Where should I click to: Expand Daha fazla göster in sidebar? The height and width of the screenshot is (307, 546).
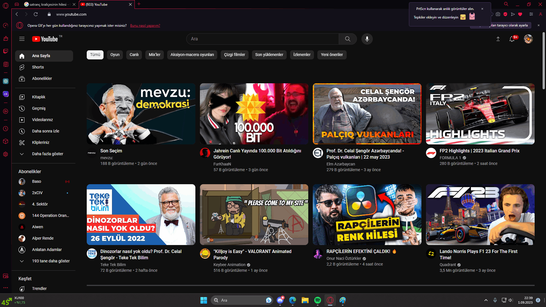click(x=47, y=154)
